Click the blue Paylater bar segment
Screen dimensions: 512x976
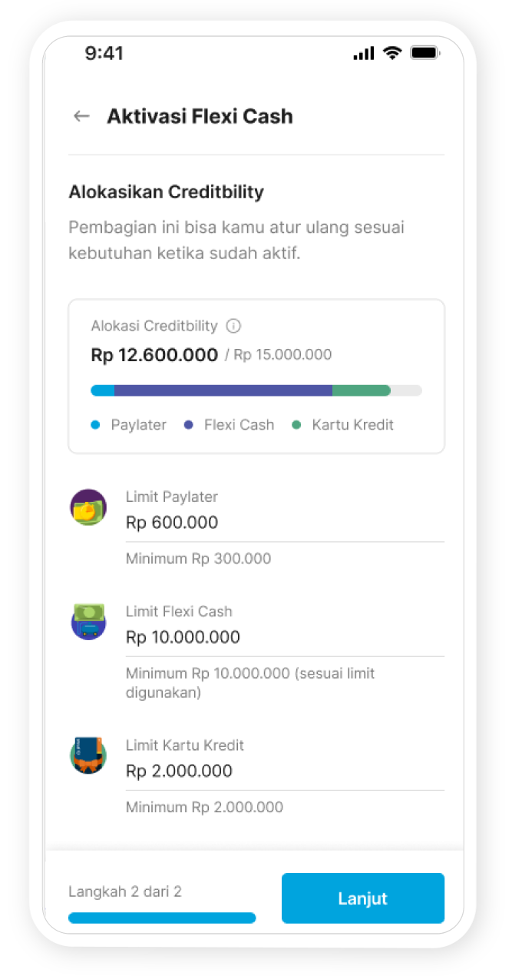[x=102, y=390]
